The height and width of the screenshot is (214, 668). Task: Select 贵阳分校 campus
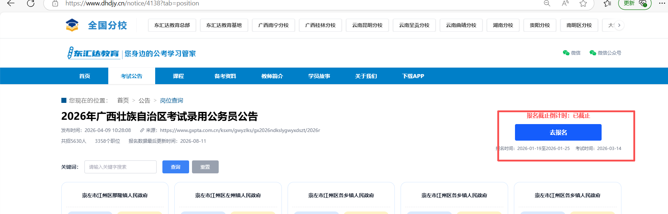coord(540,25)
